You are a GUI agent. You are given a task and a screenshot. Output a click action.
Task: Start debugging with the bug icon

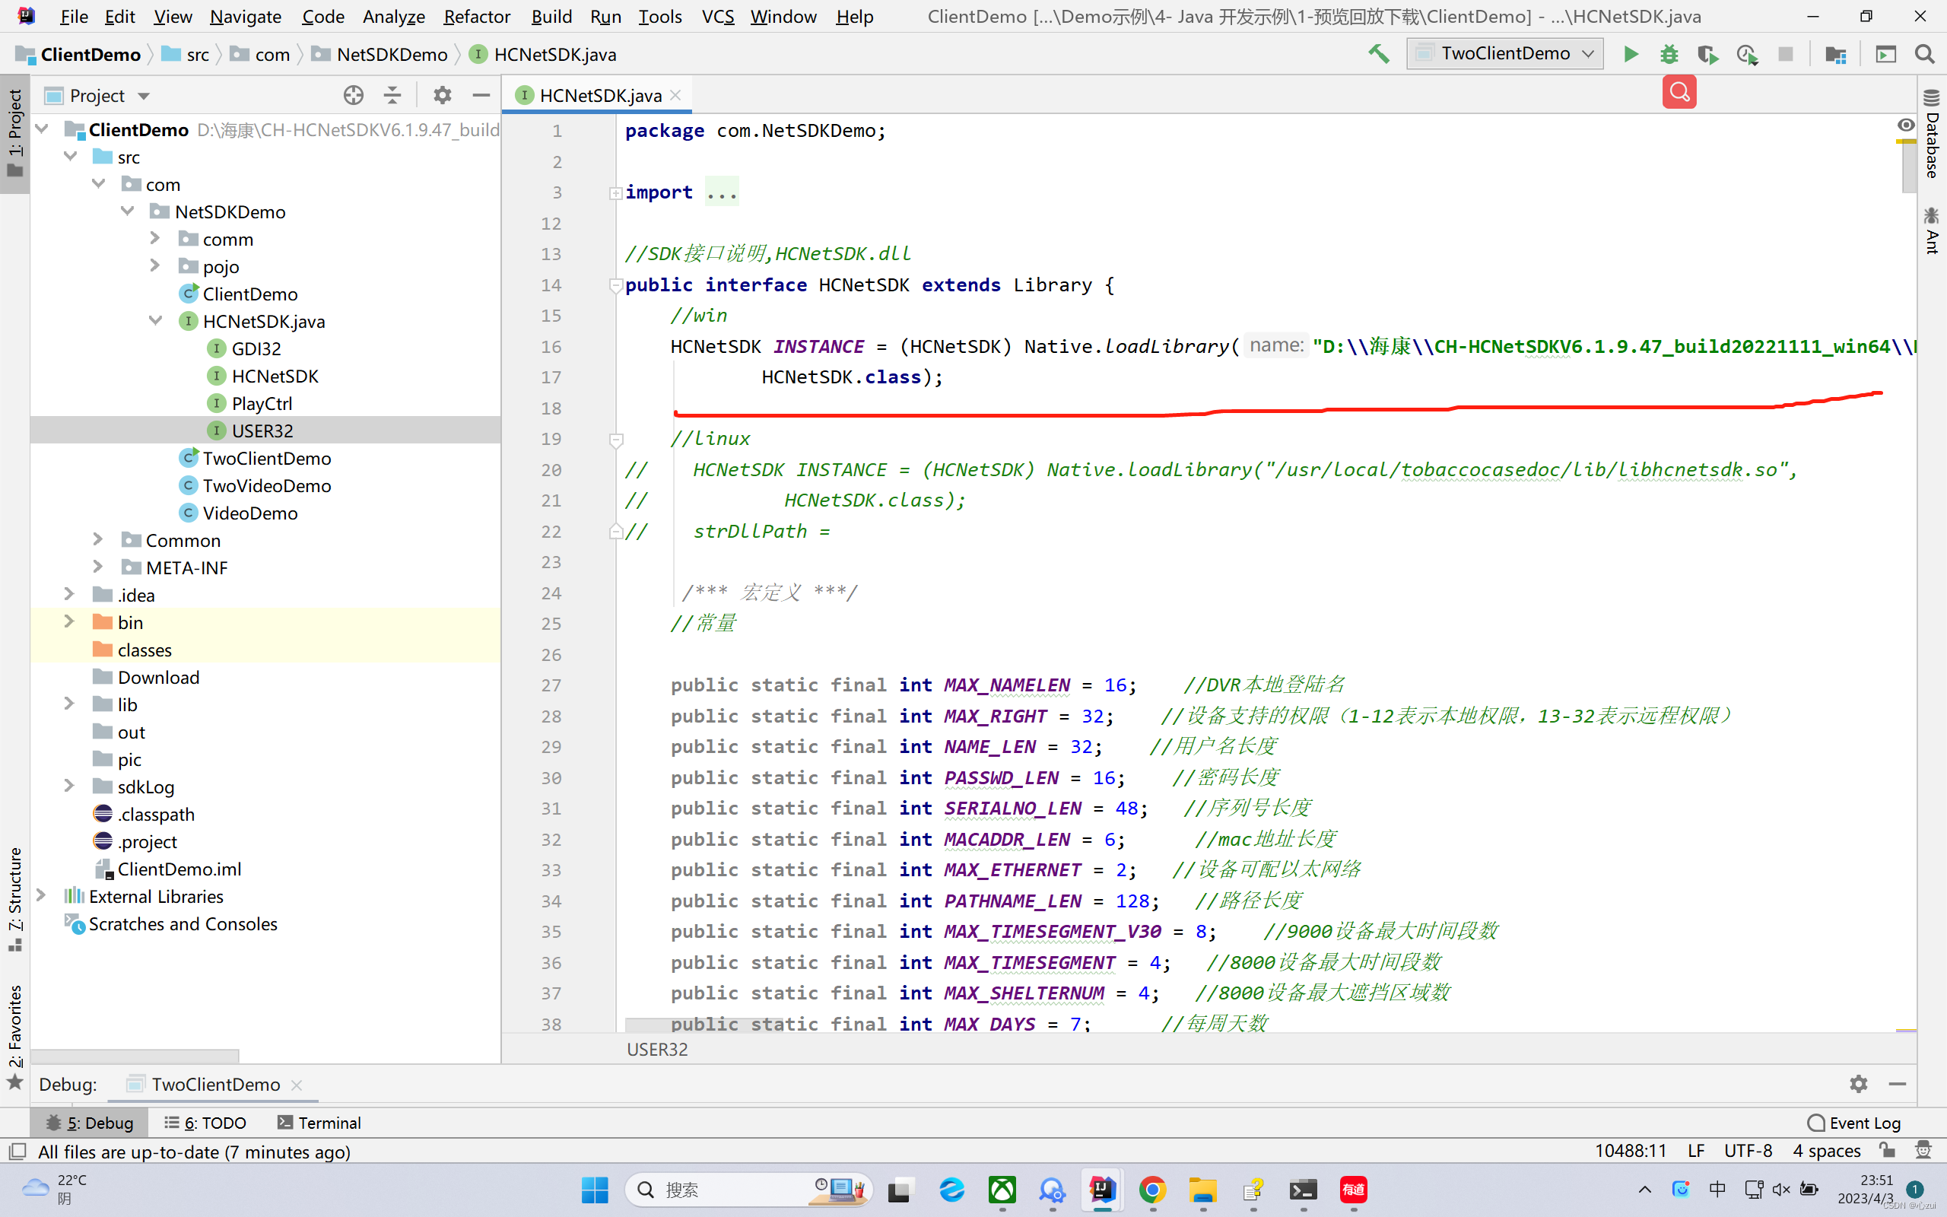(1669, 54)
